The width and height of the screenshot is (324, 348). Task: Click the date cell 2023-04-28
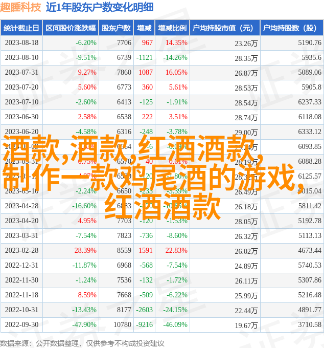(21, 206)
